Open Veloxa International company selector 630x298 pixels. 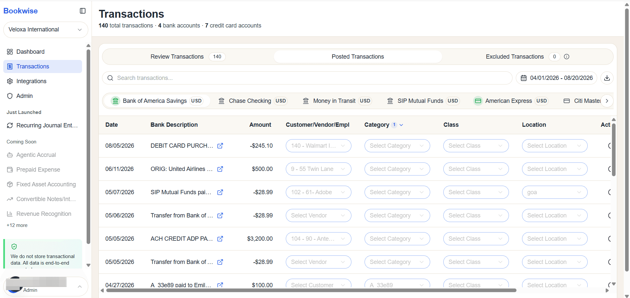coord(46,29)
